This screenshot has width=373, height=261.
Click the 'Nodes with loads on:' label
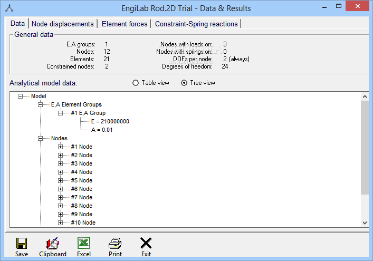tap(187, 44)
